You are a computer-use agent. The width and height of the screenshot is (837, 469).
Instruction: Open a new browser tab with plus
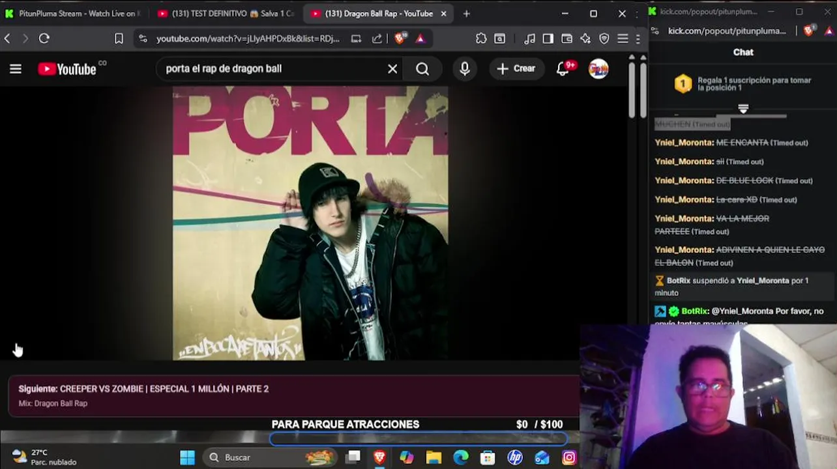466,14
